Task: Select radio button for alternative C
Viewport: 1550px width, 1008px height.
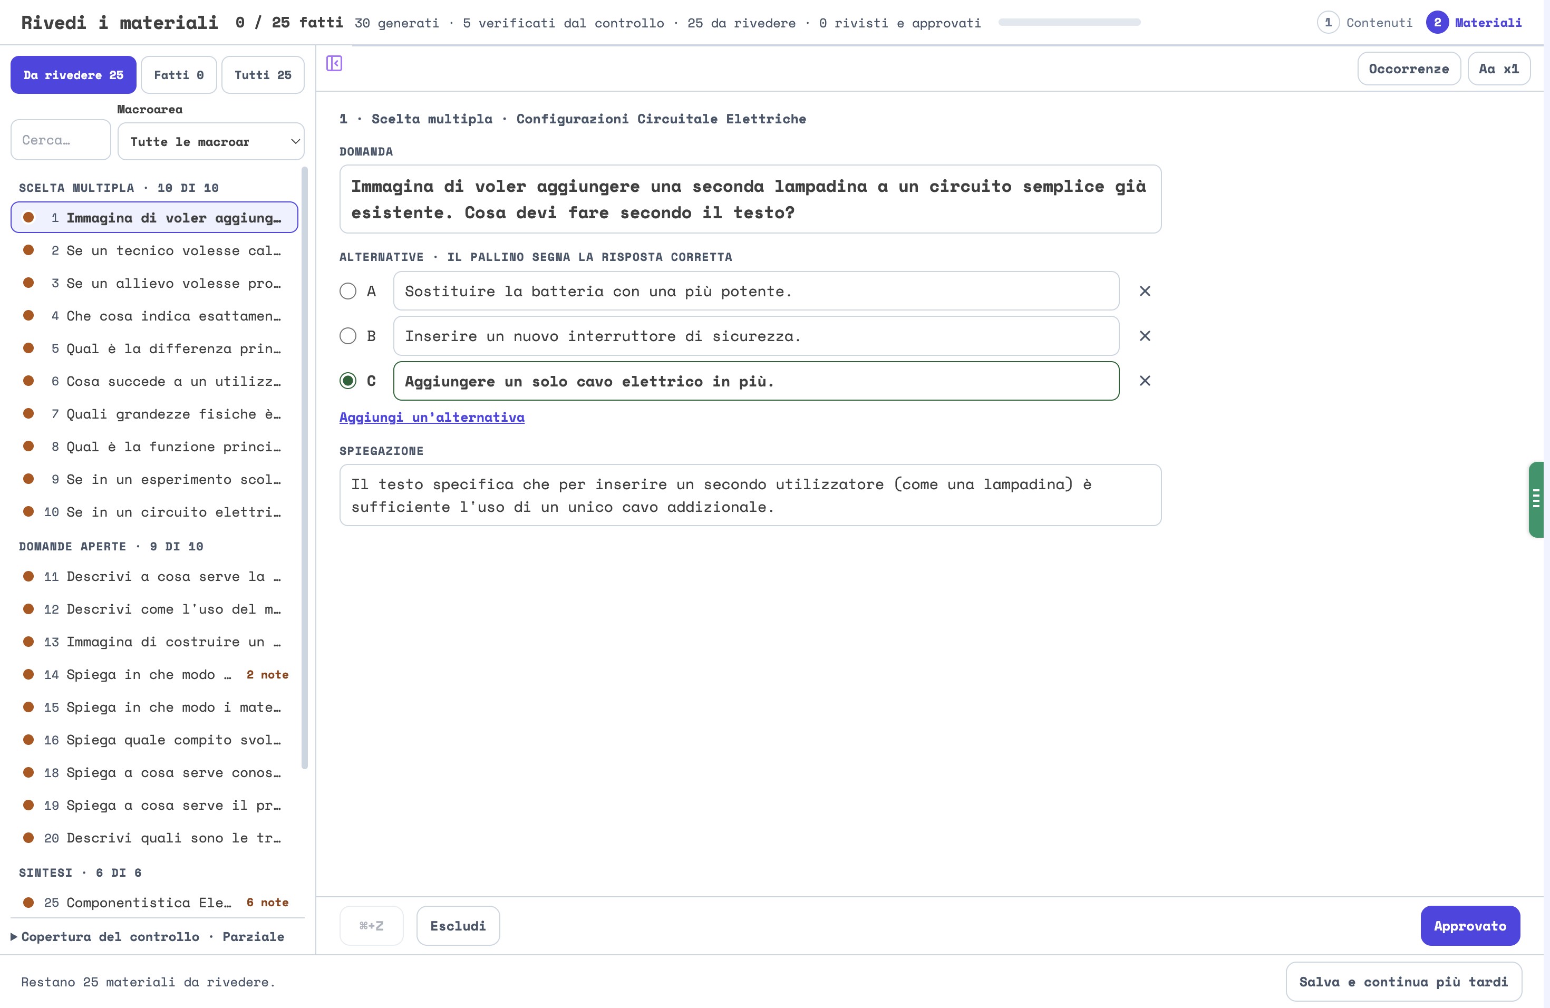Action: point(348,381)
